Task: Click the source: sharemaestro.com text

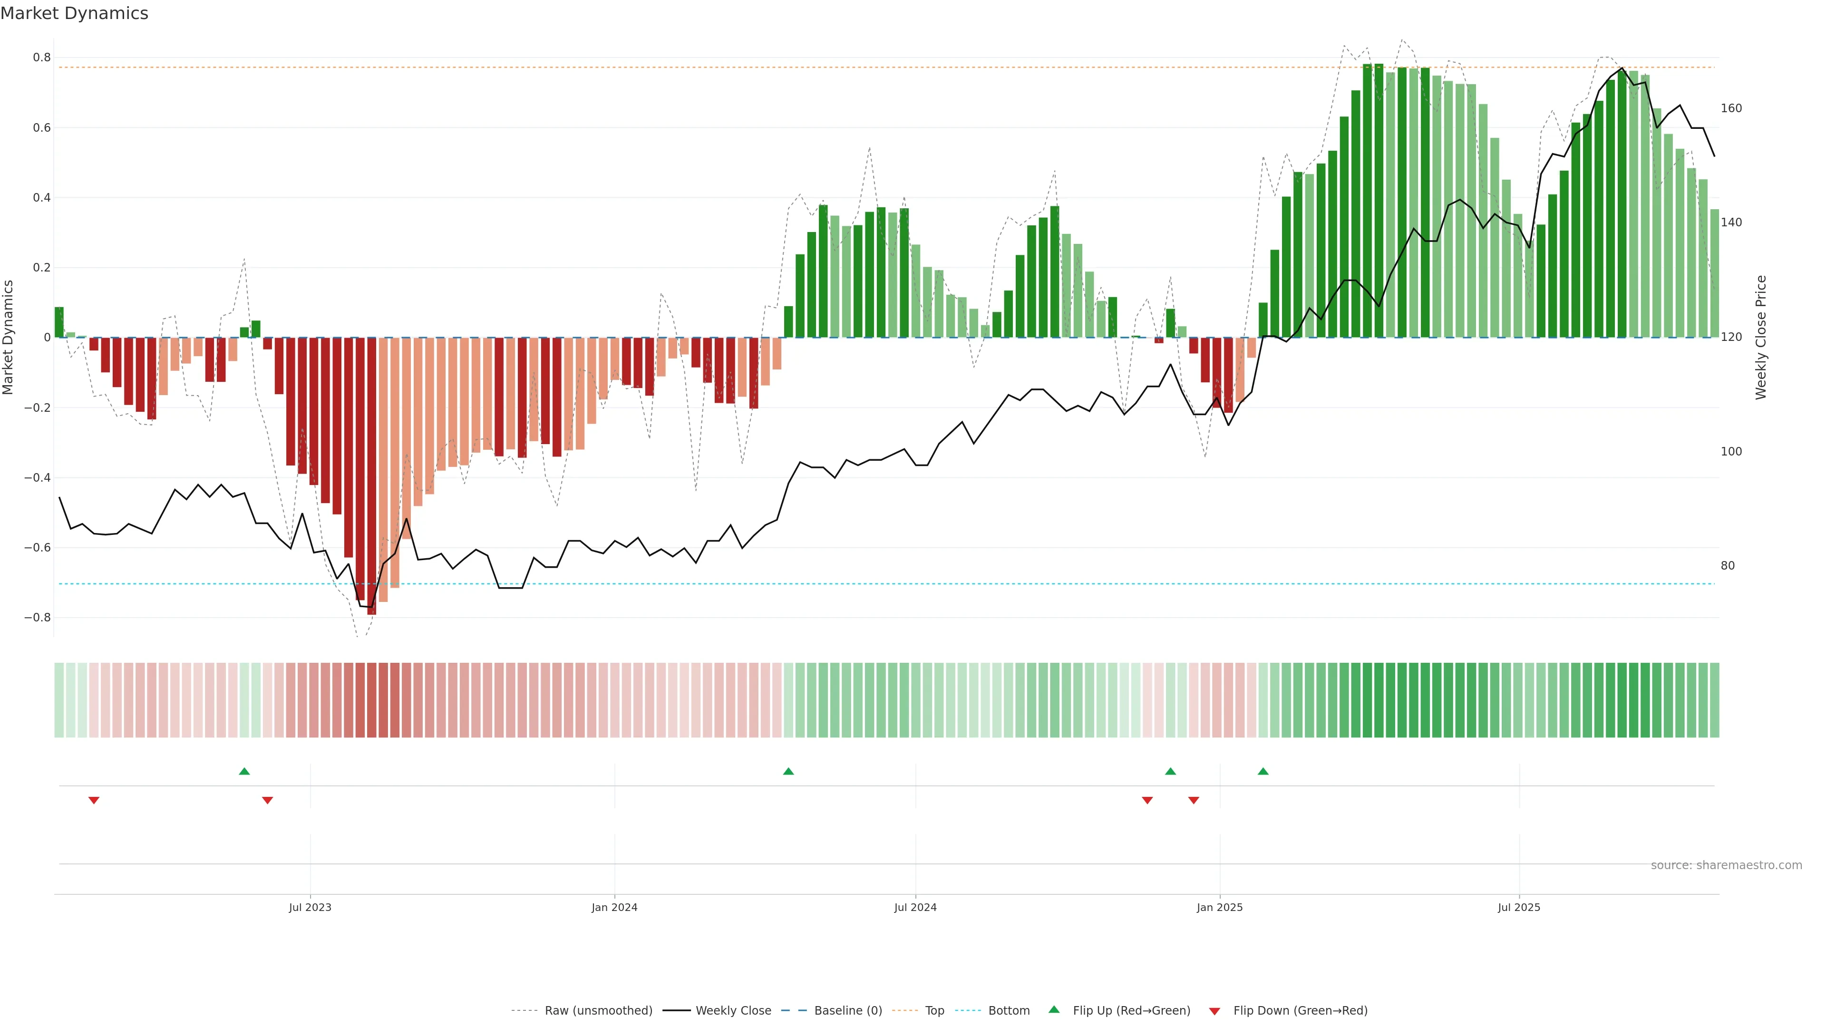Action: (x=1726, y=865)
